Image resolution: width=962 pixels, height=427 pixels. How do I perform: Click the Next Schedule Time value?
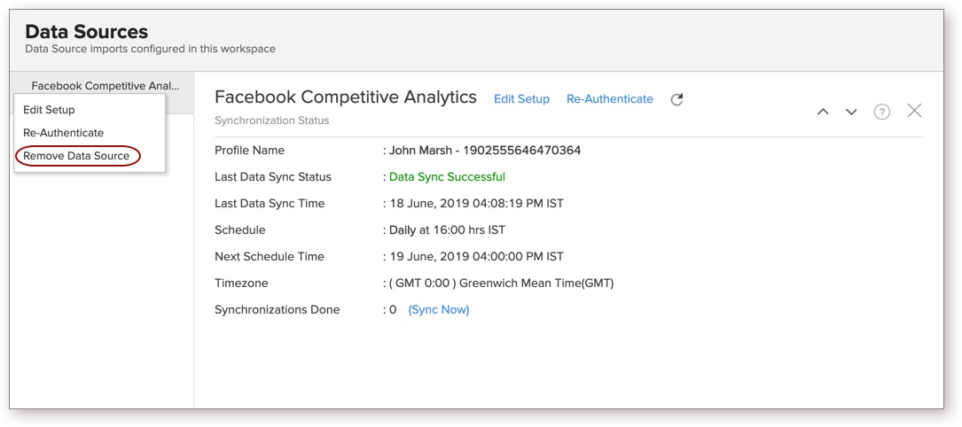click(x=476, y=257)
